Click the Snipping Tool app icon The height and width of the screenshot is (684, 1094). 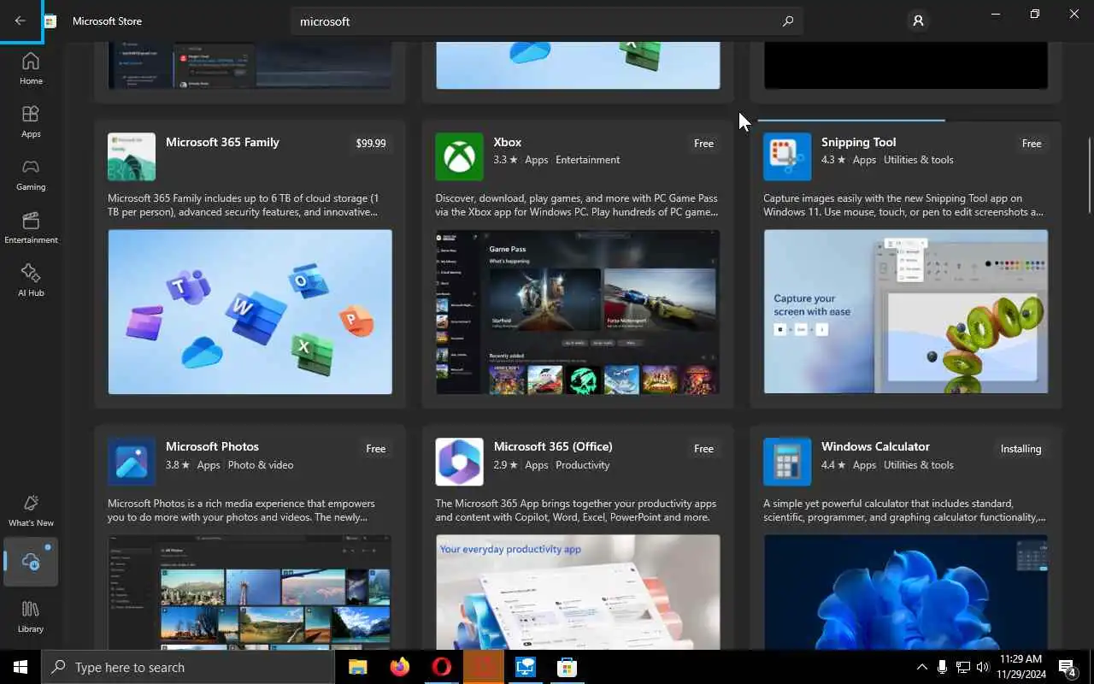tap(787, 156)
